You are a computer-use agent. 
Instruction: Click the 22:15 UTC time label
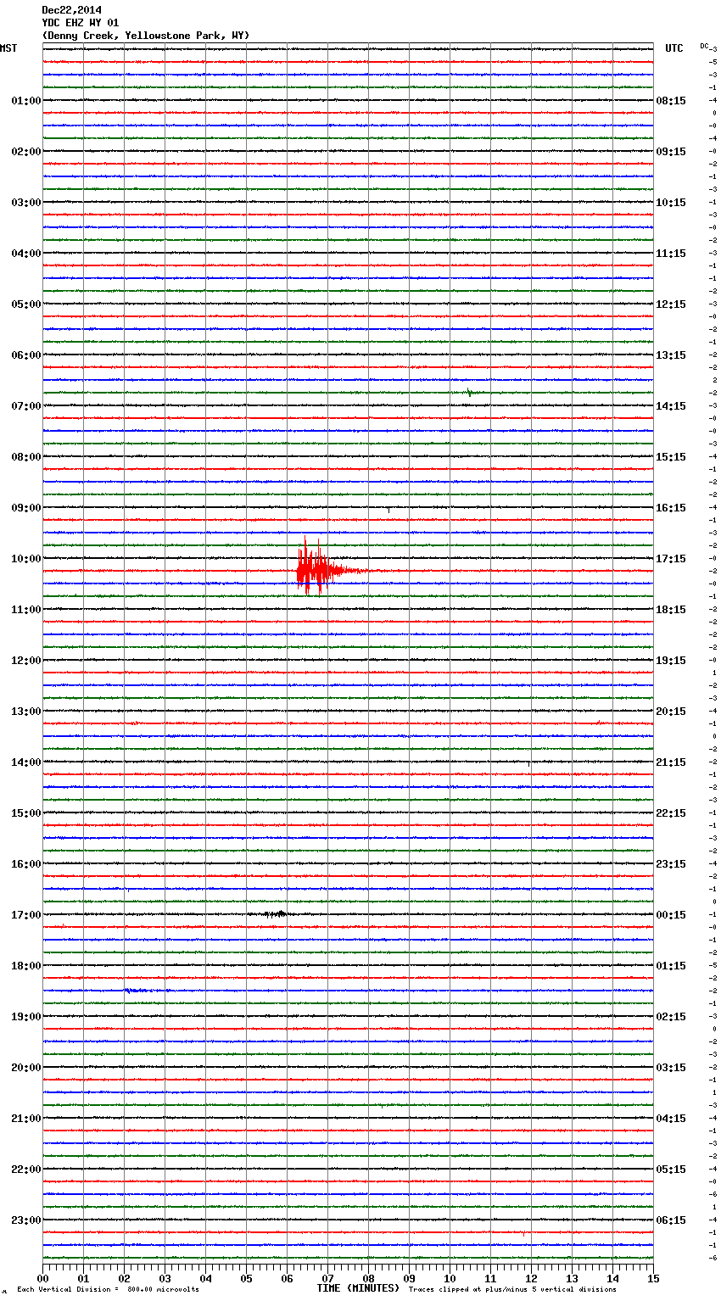click(x=671, y=813)
